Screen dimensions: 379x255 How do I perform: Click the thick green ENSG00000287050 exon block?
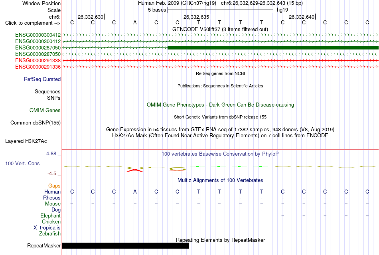click(x=273, y=47)
